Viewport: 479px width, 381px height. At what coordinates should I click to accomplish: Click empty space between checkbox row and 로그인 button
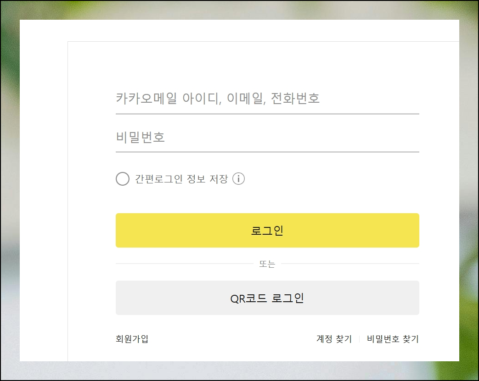pyautogui.click(x=267, y=200)
